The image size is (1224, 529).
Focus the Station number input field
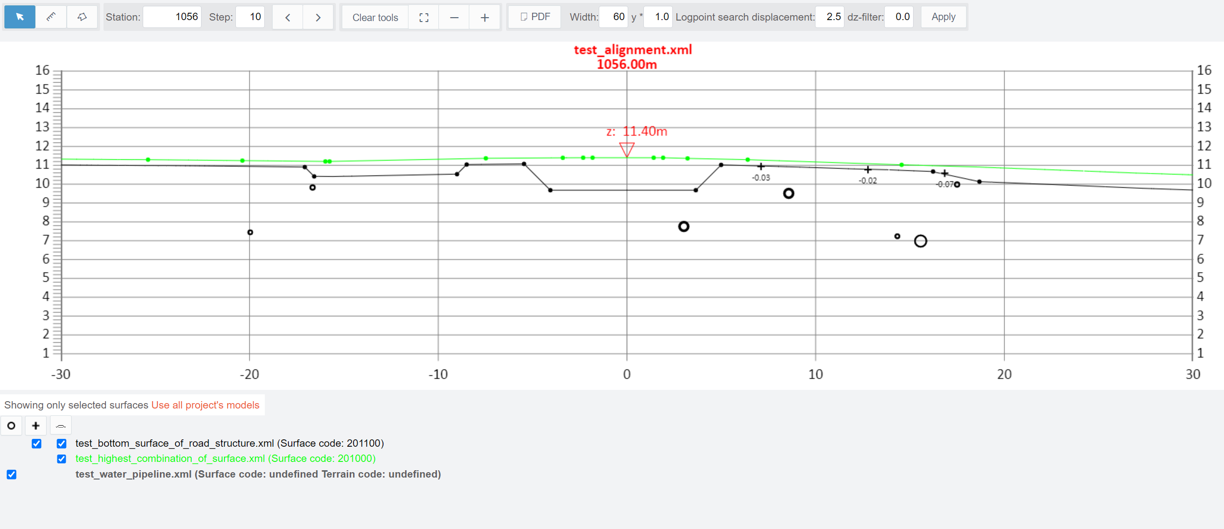(172, 17)
